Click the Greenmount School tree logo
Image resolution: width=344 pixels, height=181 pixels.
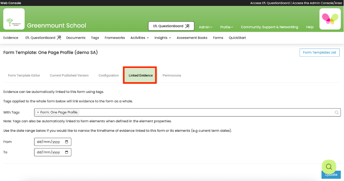click(14, 19)
